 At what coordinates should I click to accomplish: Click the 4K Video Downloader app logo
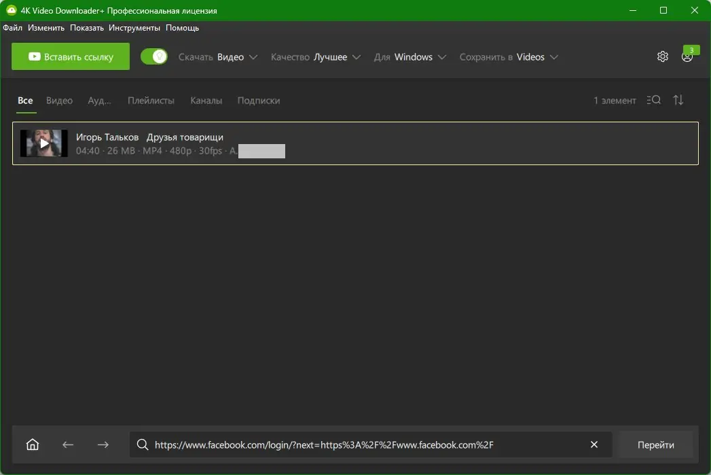click(x=11, y=10)
